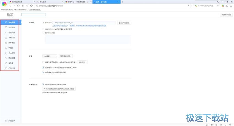Open 界面设置 in the sidebar
Viewport: 234px width, 126px height.
pyautogui.click(x=10, y=27)
